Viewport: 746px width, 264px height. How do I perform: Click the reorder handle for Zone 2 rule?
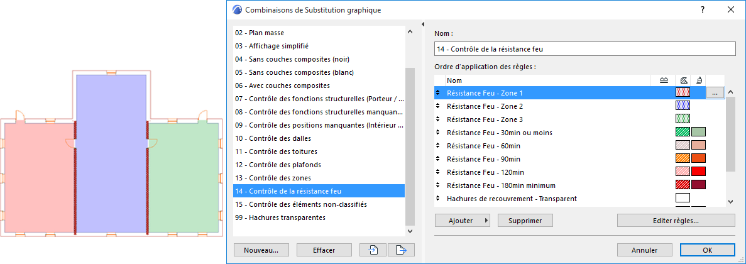[438, 106]
